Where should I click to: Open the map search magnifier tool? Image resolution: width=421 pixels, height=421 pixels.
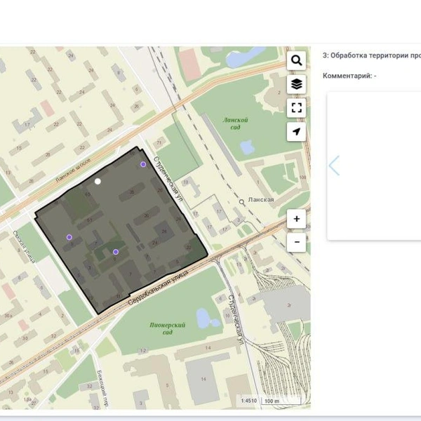[296, 60]
